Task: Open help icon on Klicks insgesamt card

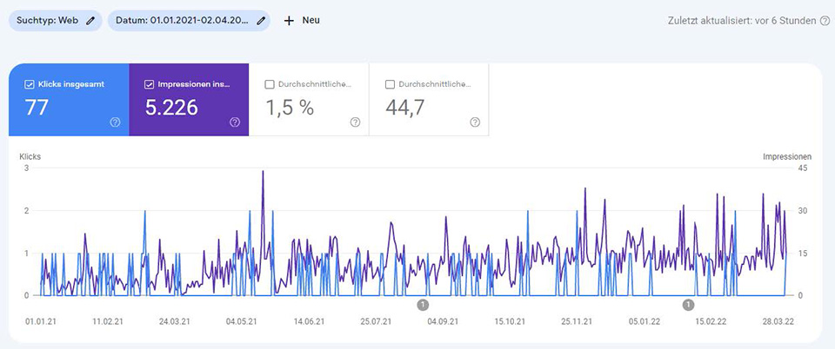Action: [x=115, y=122]
